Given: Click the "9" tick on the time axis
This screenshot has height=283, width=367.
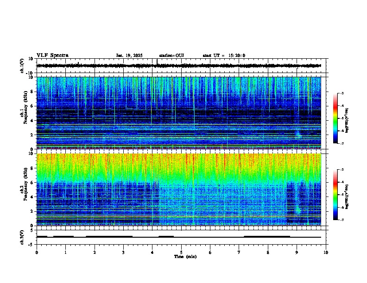Looking at the screenshot, I should [297, 252].
